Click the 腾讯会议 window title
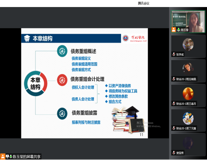Screen dimensions: 207x160 tap(143, 3)
